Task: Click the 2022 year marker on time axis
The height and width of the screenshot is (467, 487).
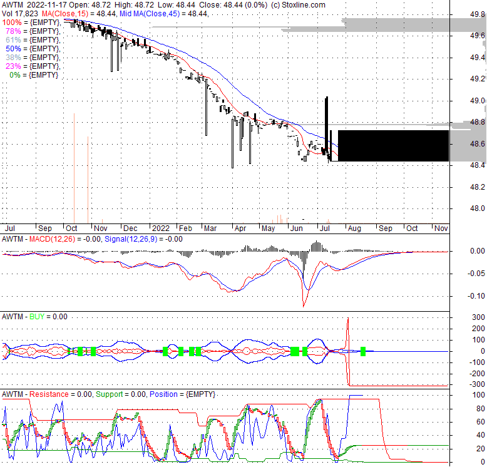Action: coord(160,228)
